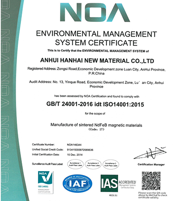Click the Surveillance 3 Audit Pass Label oval
179x201 pixels.
coord(111,164)
